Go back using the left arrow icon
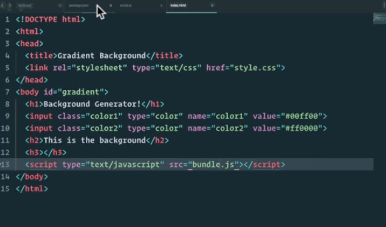This screenshot has width=386, height=227. [x=2, y=5]
